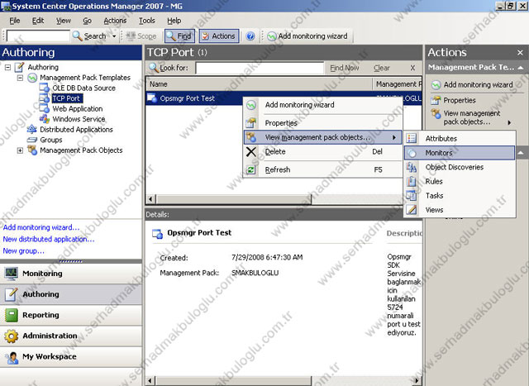The height and width of the screenshot is (386, 529).
Task: Click the toolbar search text field
Action: point(38,36)
